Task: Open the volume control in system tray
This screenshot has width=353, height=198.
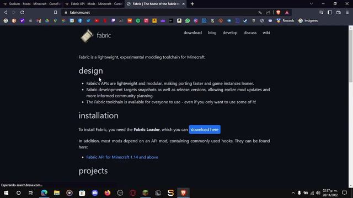Action: [x=318, y=193]
